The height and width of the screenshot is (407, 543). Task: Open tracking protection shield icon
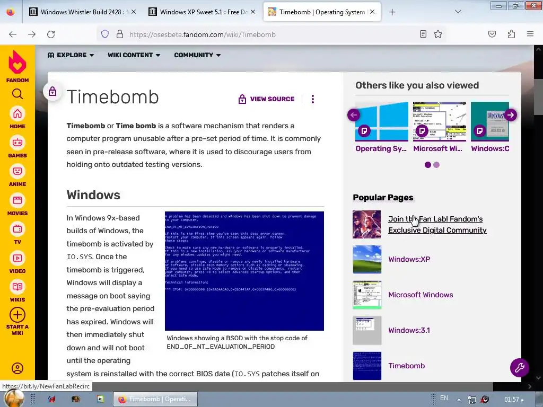tap(105, 34)
